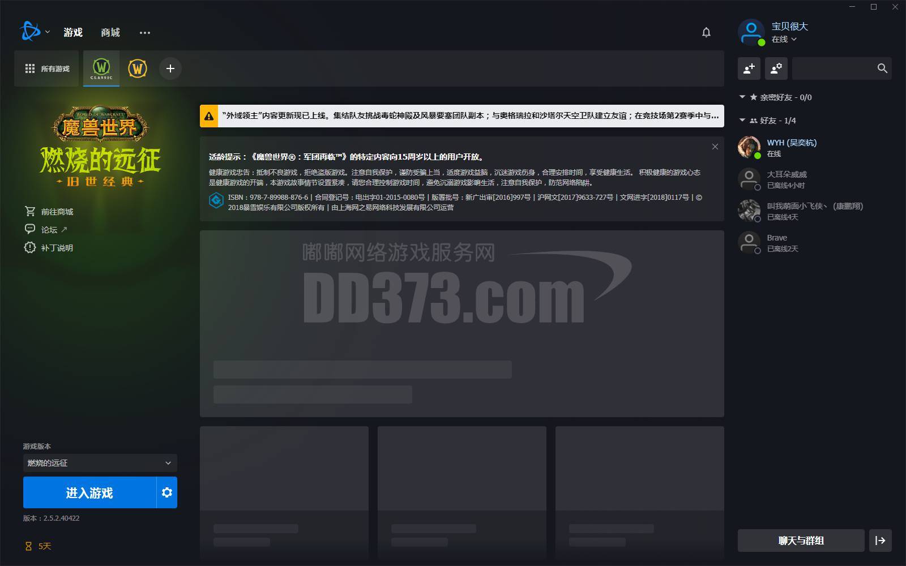Open the more options menu (•••)
906x566 pixels.
pyautogui.click(x=145, y=33)
